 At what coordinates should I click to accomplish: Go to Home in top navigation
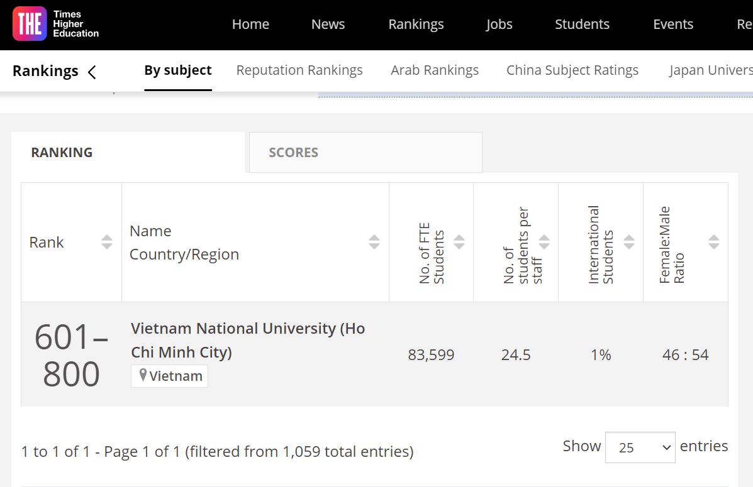[250, 25]
